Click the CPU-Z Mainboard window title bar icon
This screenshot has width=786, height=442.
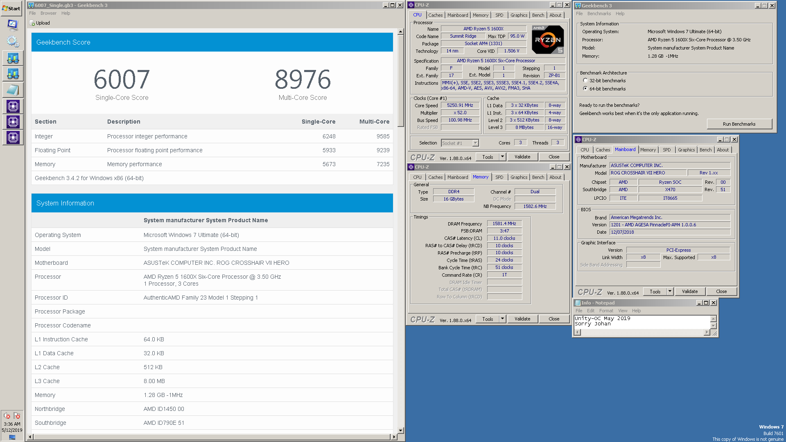click(x=578, y=140)
